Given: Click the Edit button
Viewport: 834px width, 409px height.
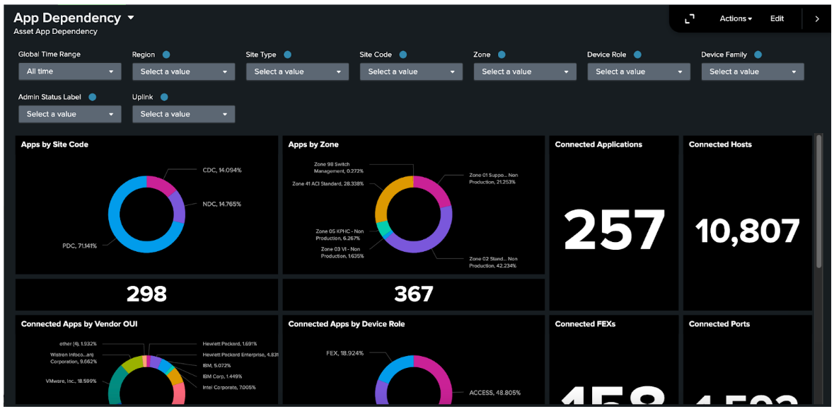Looking at the screenshot, I should pos(777,18).
